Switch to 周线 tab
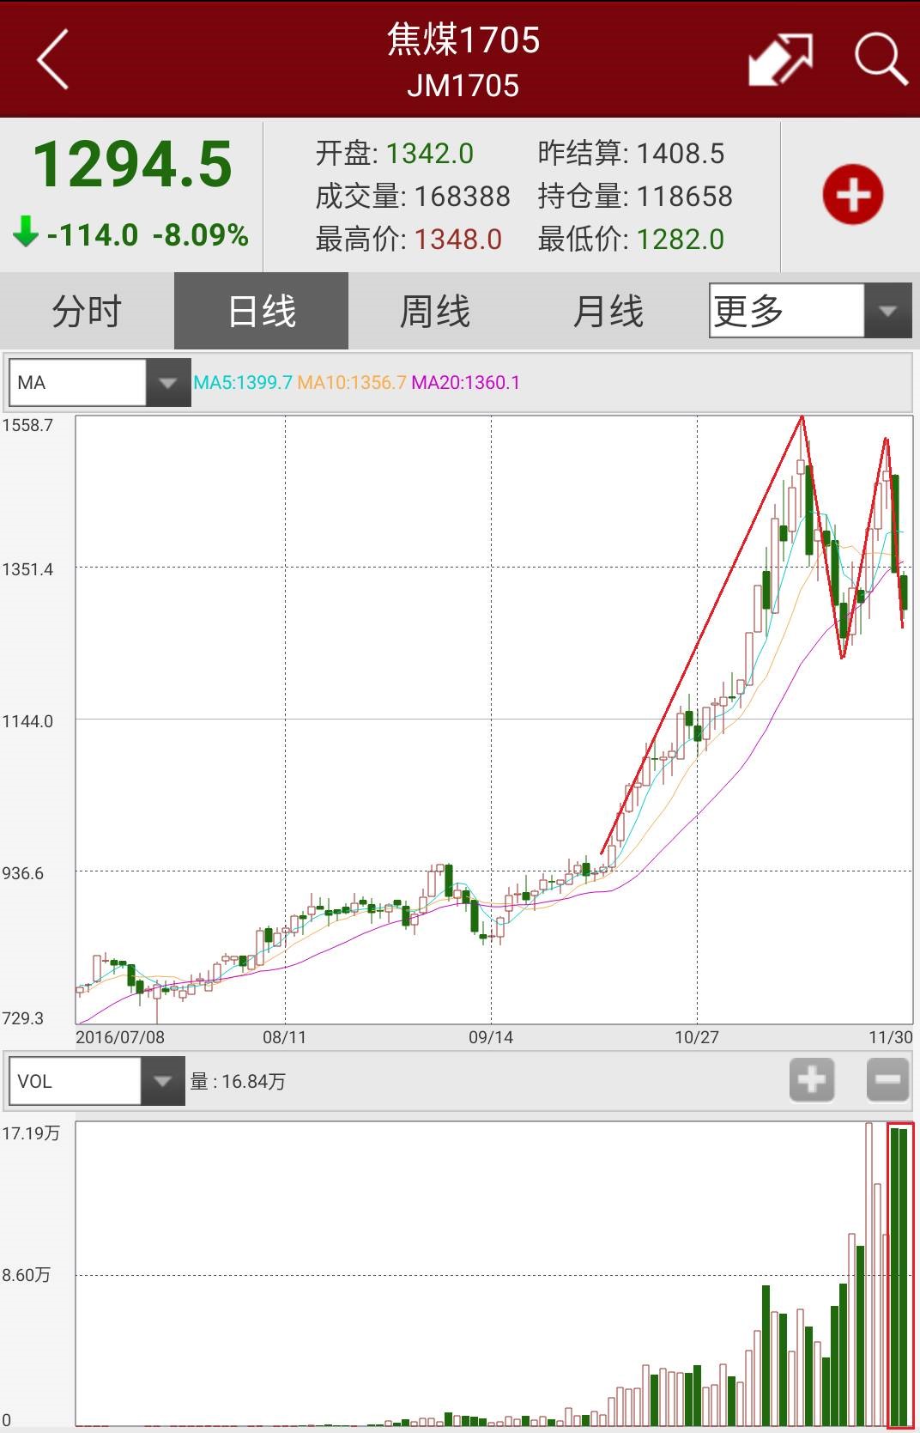The height and width of the screenshot is (1433, 920). click(435, 311)
